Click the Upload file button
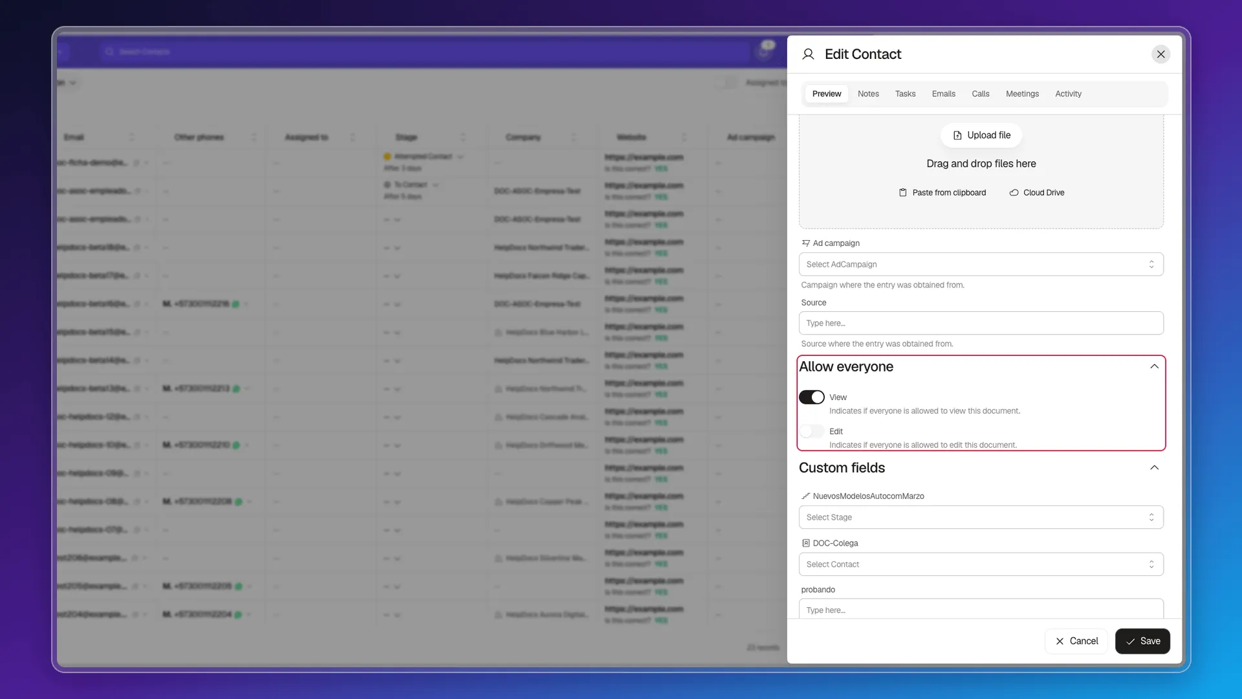Screen dimensions: 1242x699 coord(981,135)
